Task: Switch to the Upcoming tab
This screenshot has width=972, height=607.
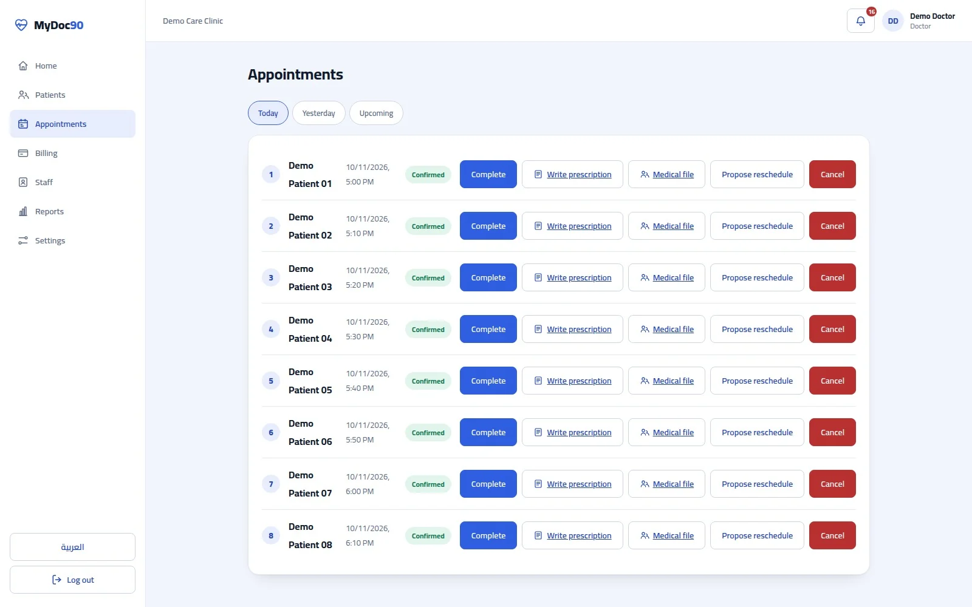Action: [376, 113]
